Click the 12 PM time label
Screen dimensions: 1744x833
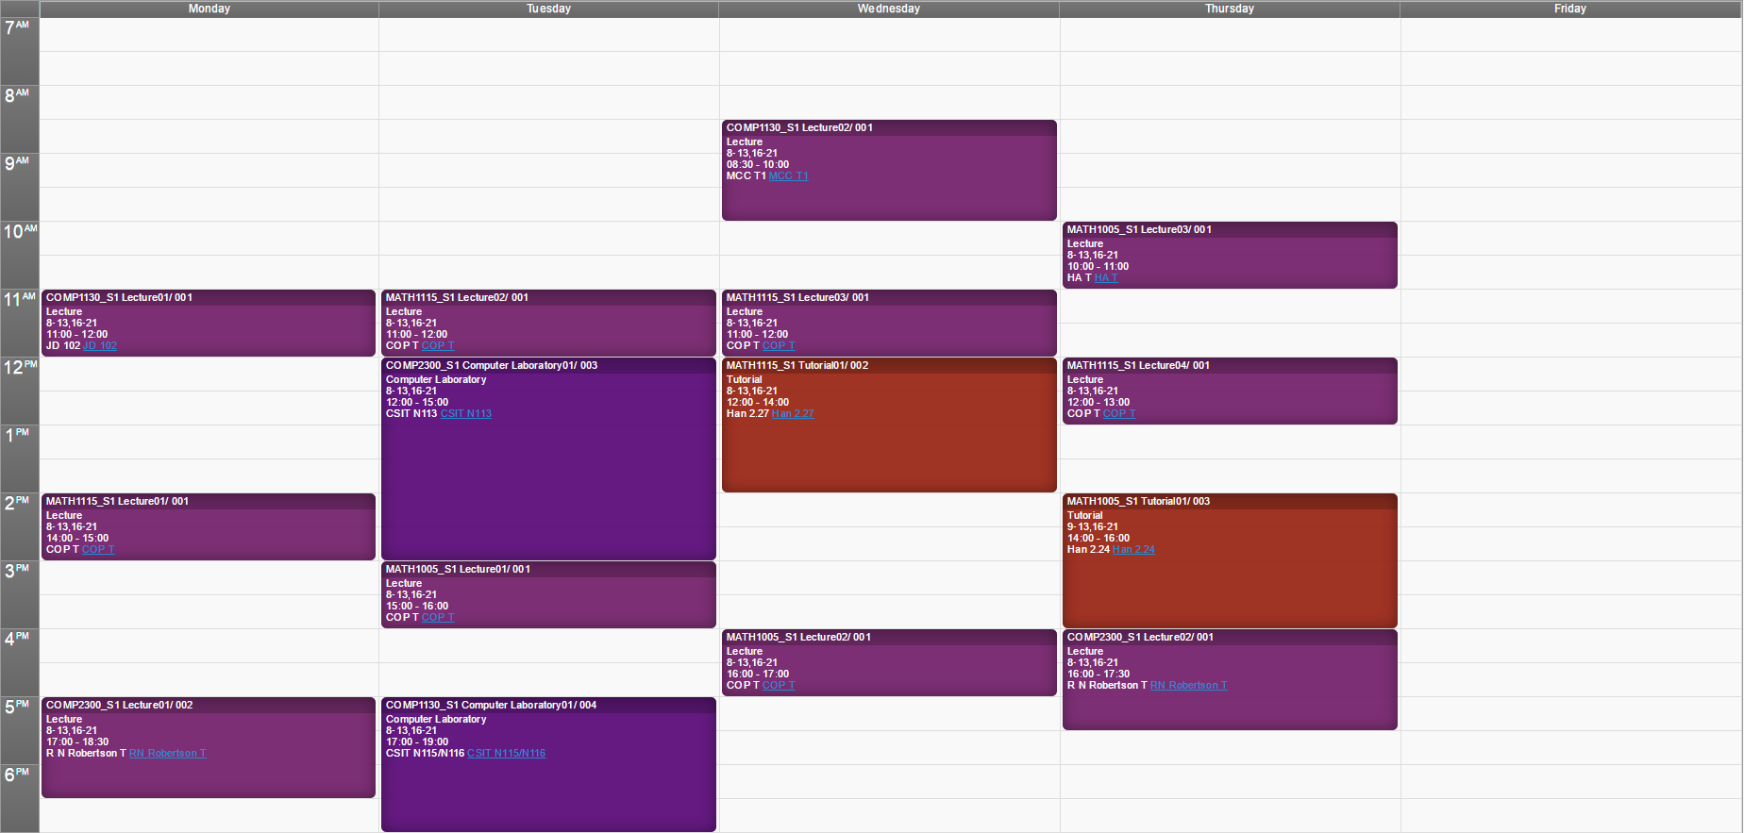tap(20, 367)
